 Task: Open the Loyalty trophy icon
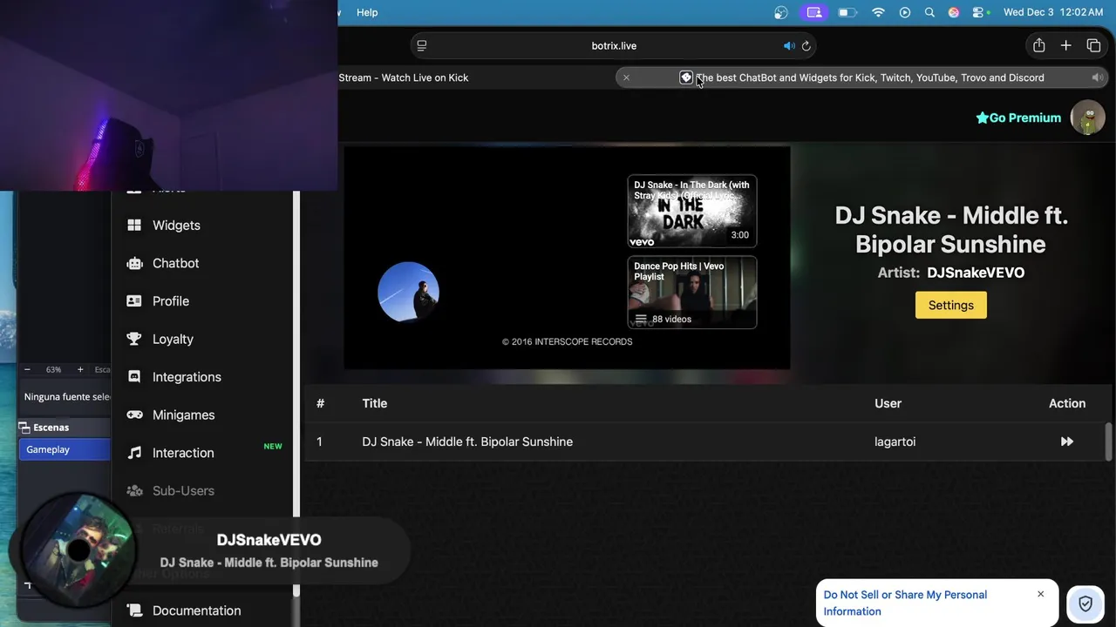(x=134, y=339)
